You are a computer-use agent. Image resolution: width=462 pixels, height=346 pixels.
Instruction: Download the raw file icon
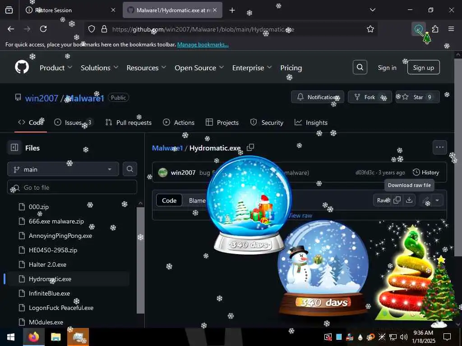(409, 200)
